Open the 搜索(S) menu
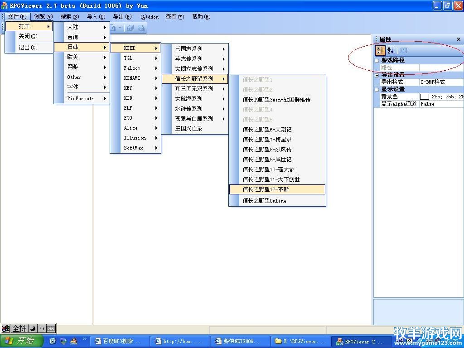This screenshot has height=348, width=464. point(69,17)
